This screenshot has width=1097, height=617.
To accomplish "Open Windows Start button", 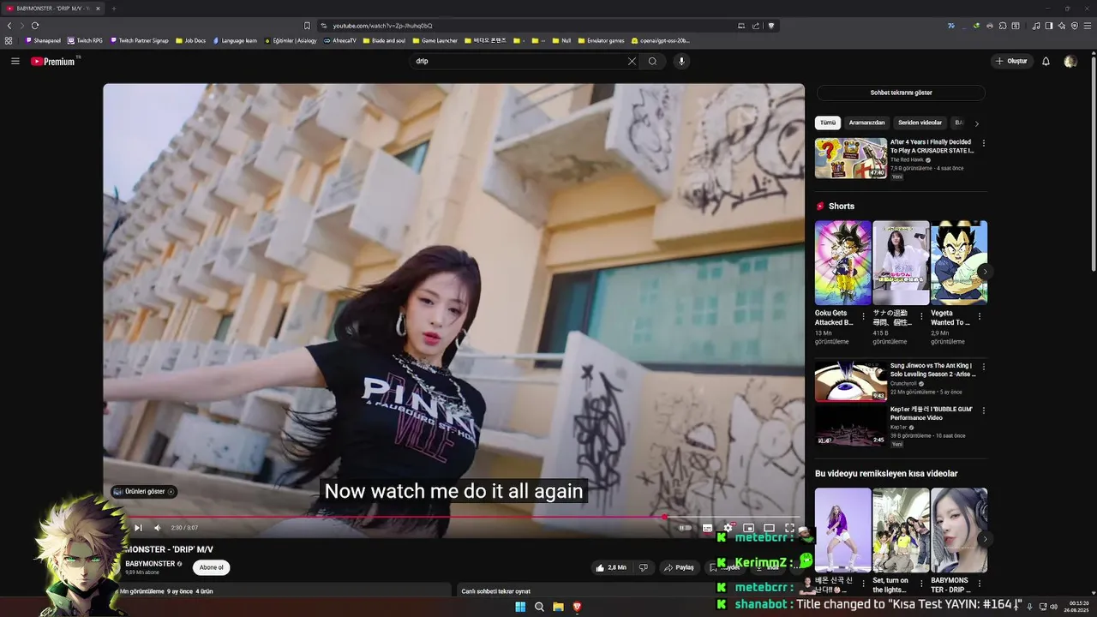I will 520,607.
